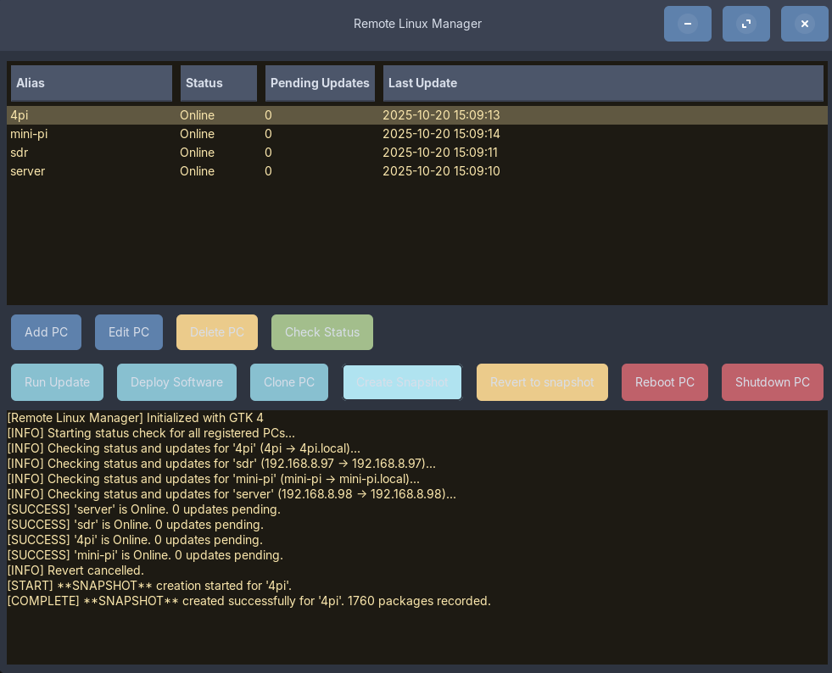Maximize the Remote Linux Manager window
The width and height of the screenshot is (832, 673).
click(745, 24)
